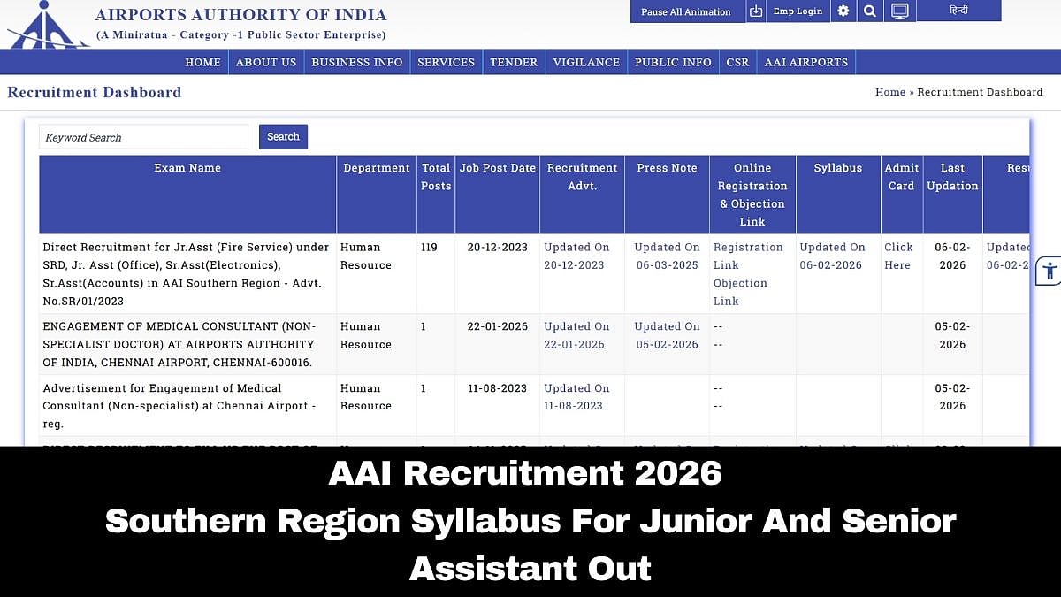Expand the ABOUT US navigation menu
The height and width of the screenshot is (597, 1061).
click(x=266, y=62)
